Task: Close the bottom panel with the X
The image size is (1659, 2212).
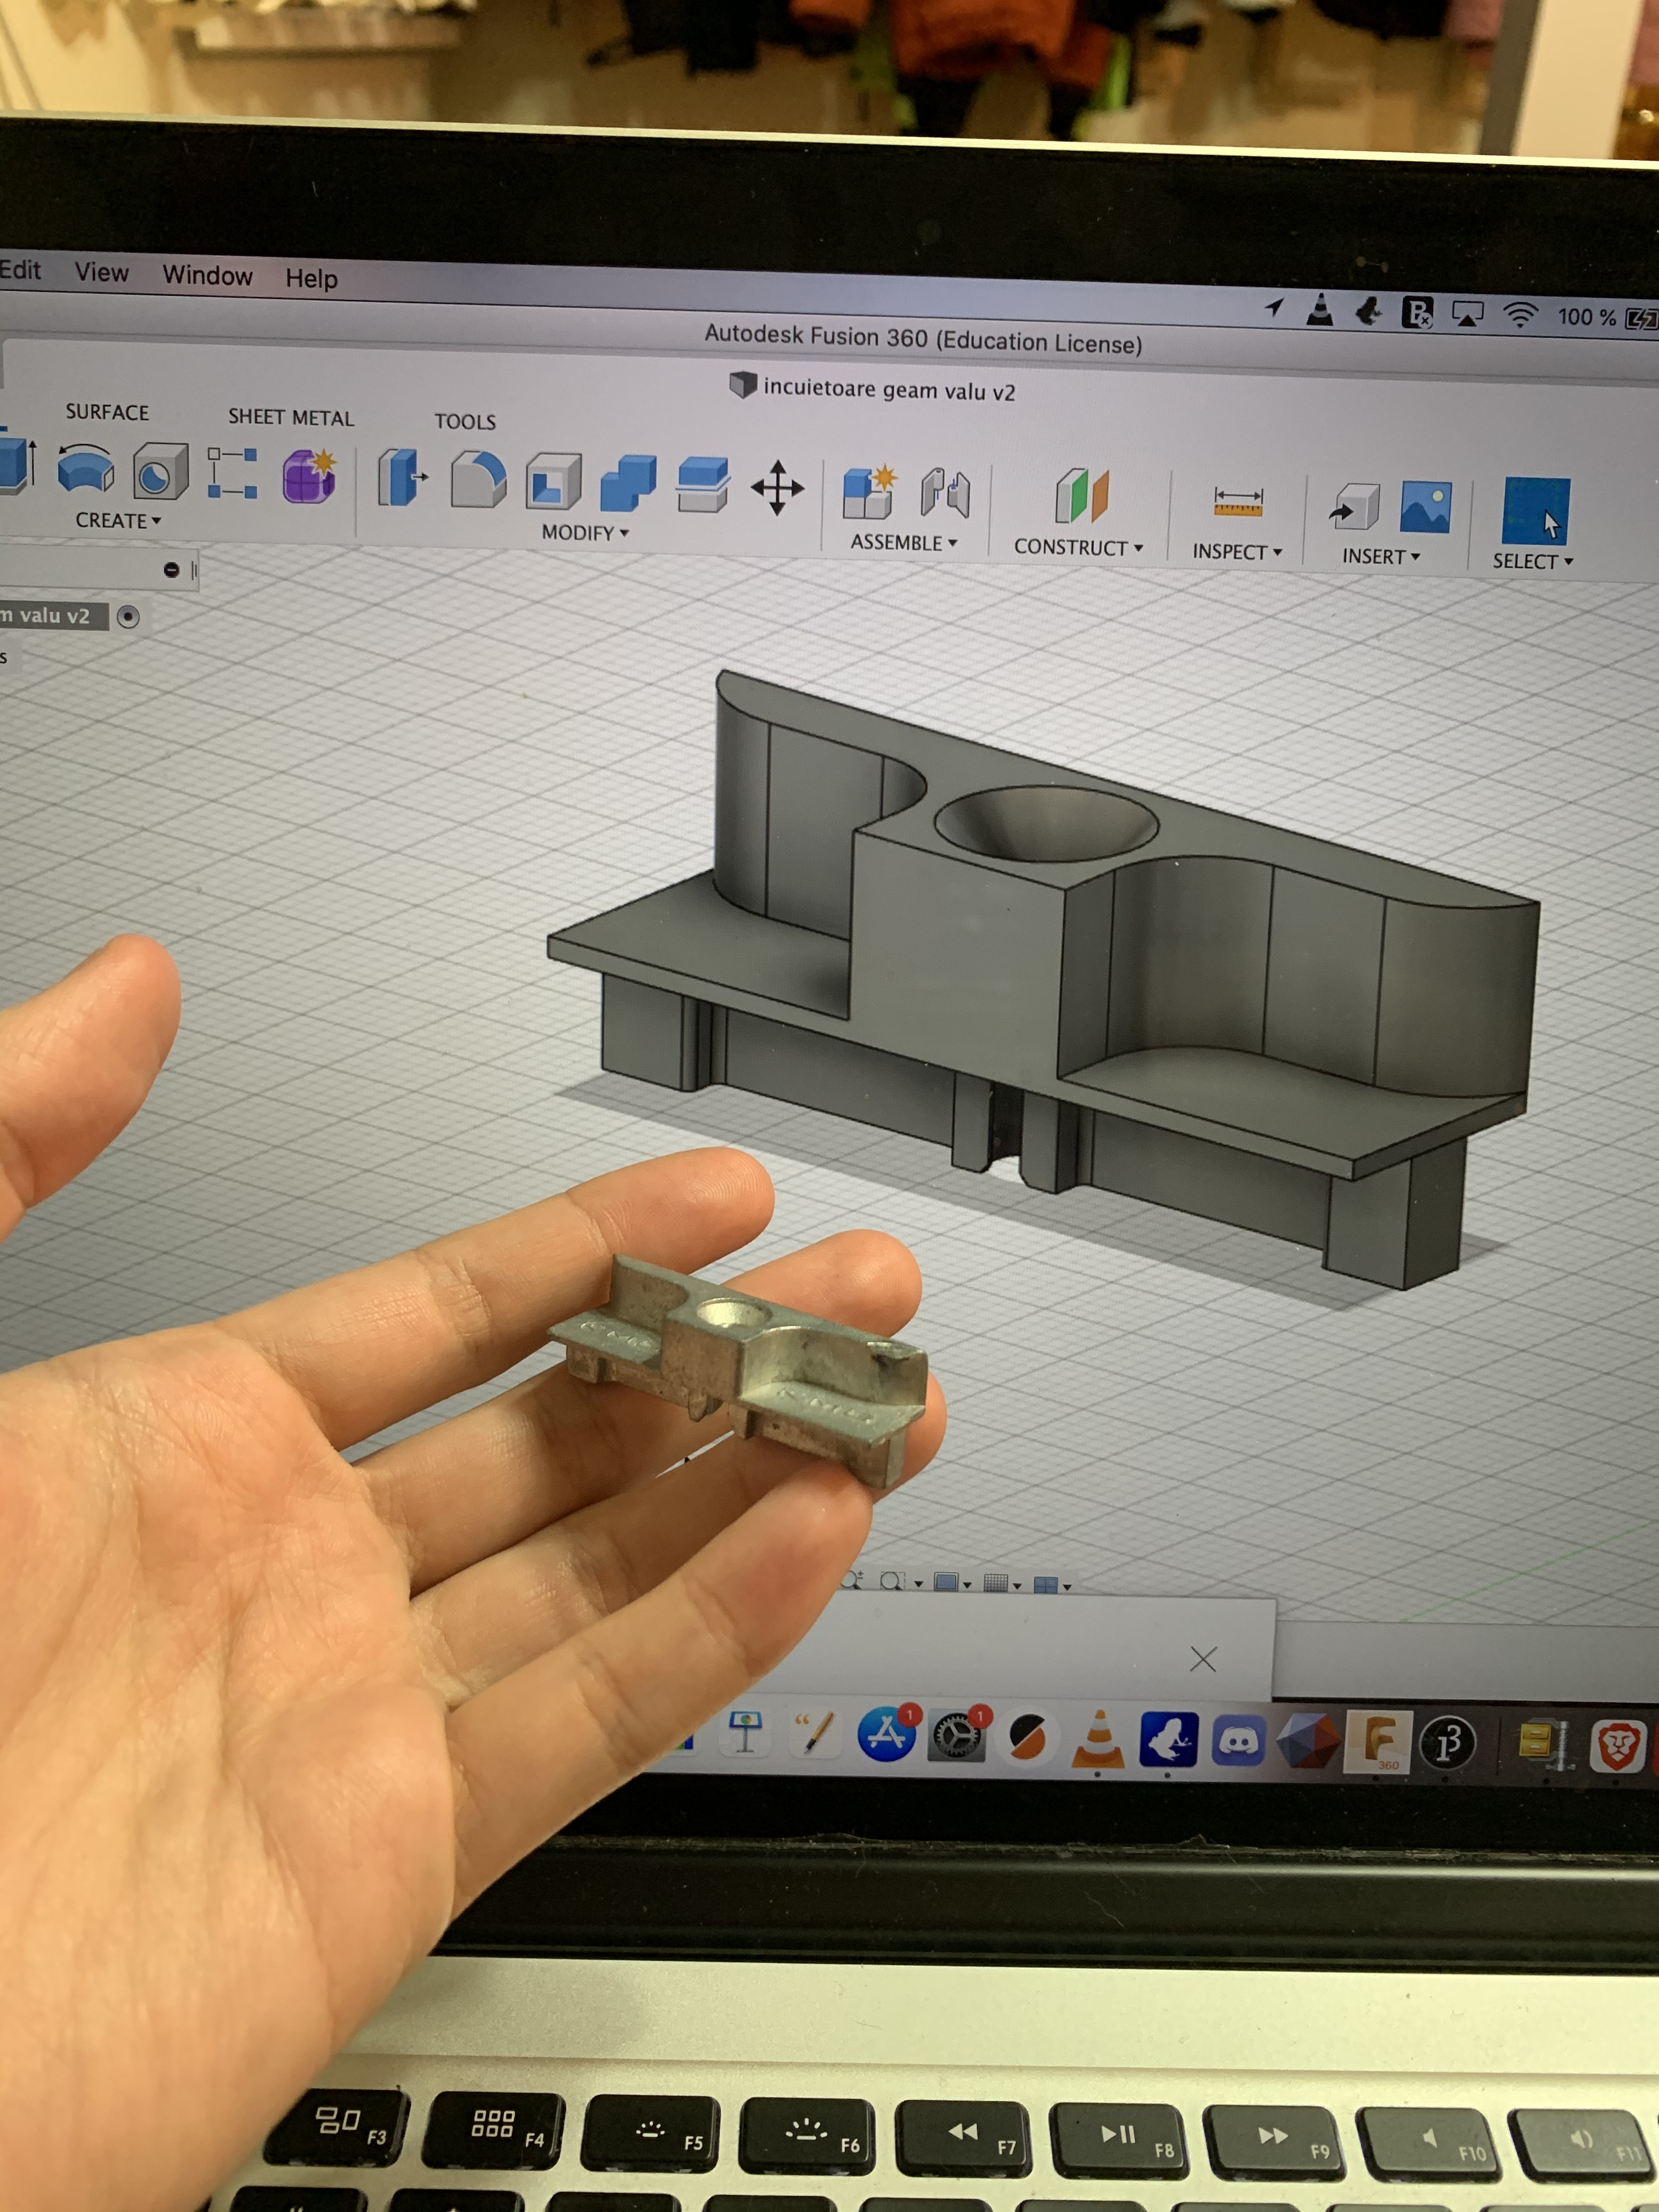Action: pyautogui.click(x=1203, y=1660)
